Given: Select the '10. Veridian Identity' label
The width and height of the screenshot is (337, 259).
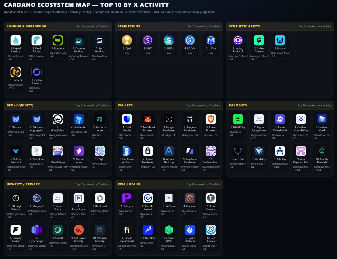Looking at the screenshot, I should 100,240.
